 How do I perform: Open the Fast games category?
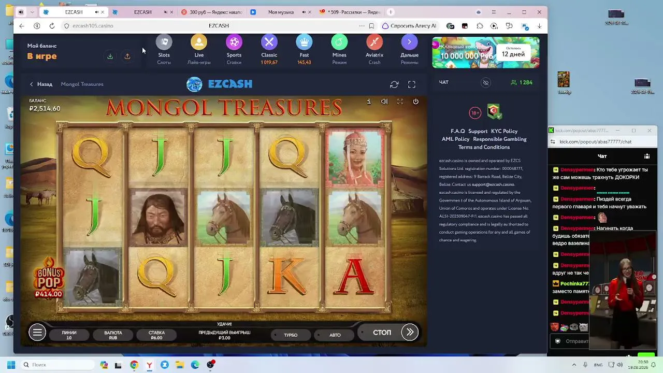pyautogui.click(x=304, y=42)
